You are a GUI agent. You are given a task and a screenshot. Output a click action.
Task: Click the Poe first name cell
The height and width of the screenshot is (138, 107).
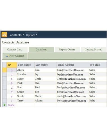click(x=26, y=88)
